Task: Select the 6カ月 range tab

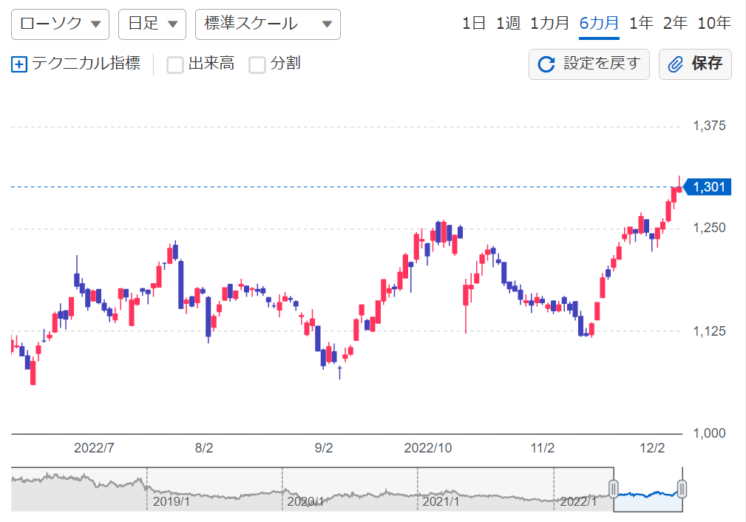Action: pyautogui.click(x=599, y=23)
